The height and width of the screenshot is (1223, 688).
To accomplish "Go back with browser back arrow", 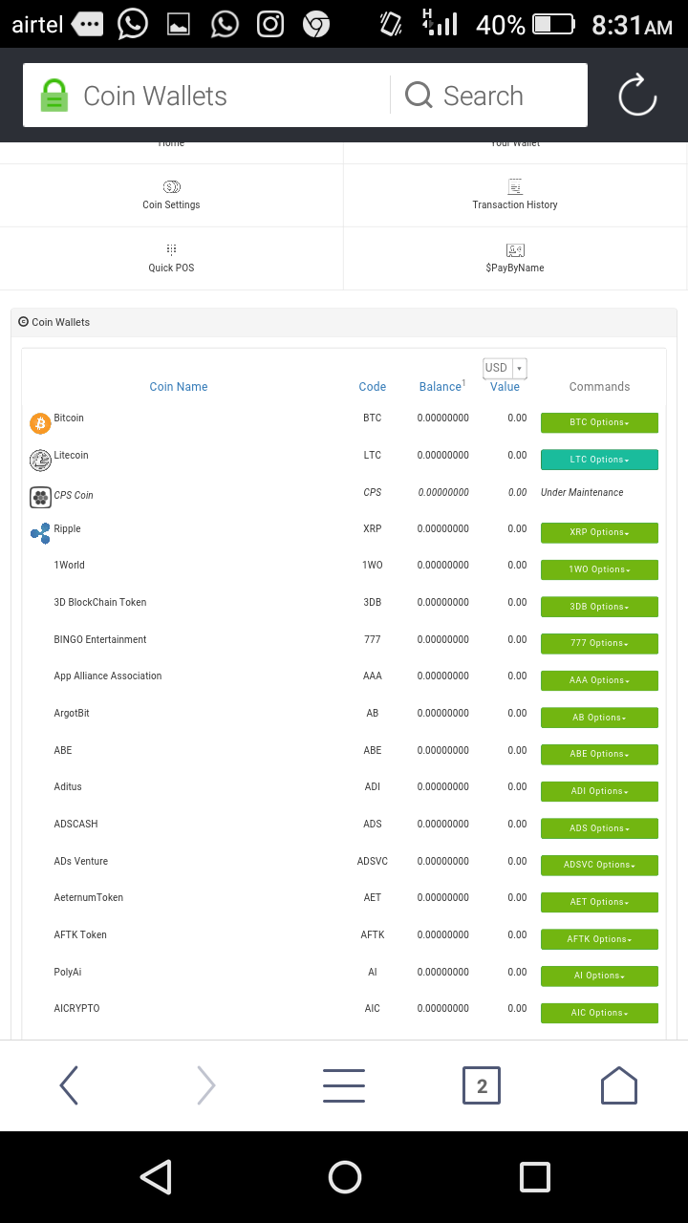I will click(x=69, y=1085).
